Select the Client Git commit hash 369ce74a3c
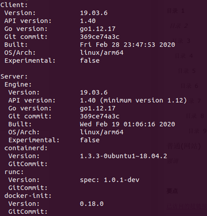207x216 pixels. coord(100,37)
